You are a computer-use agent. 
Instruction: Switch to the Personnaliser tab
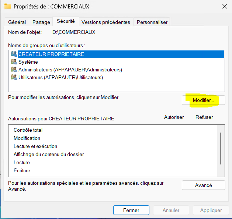[x=152, y=22]
